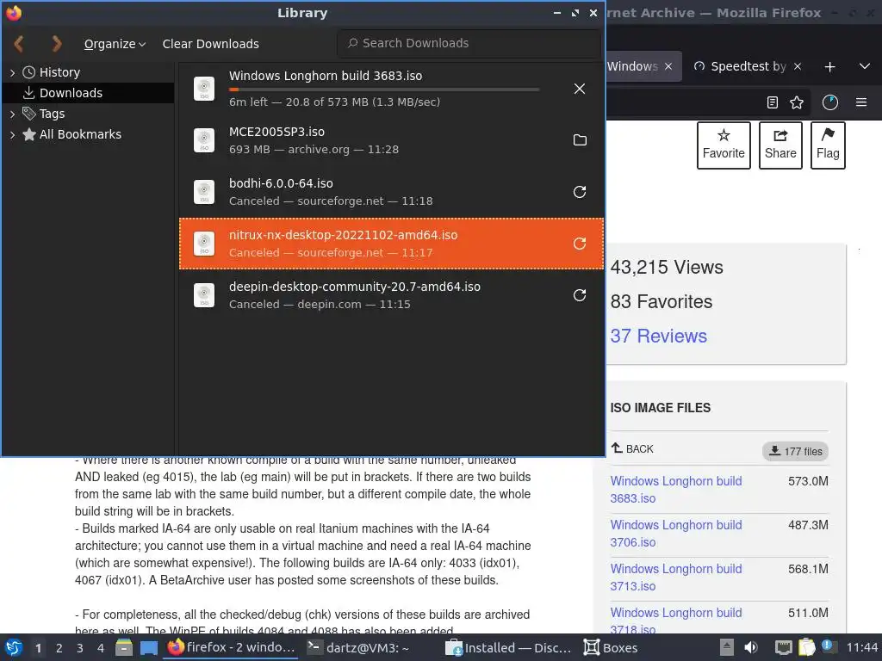This screenshot has height=661, width=882.
Task: Switch to the Boxes taskbar window
Action: click(611, 648)
